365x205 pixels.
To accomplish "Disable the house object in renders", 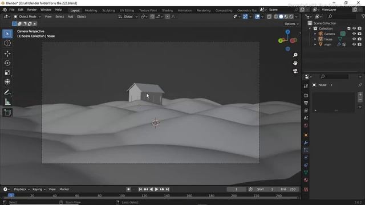I will point(360,39).
